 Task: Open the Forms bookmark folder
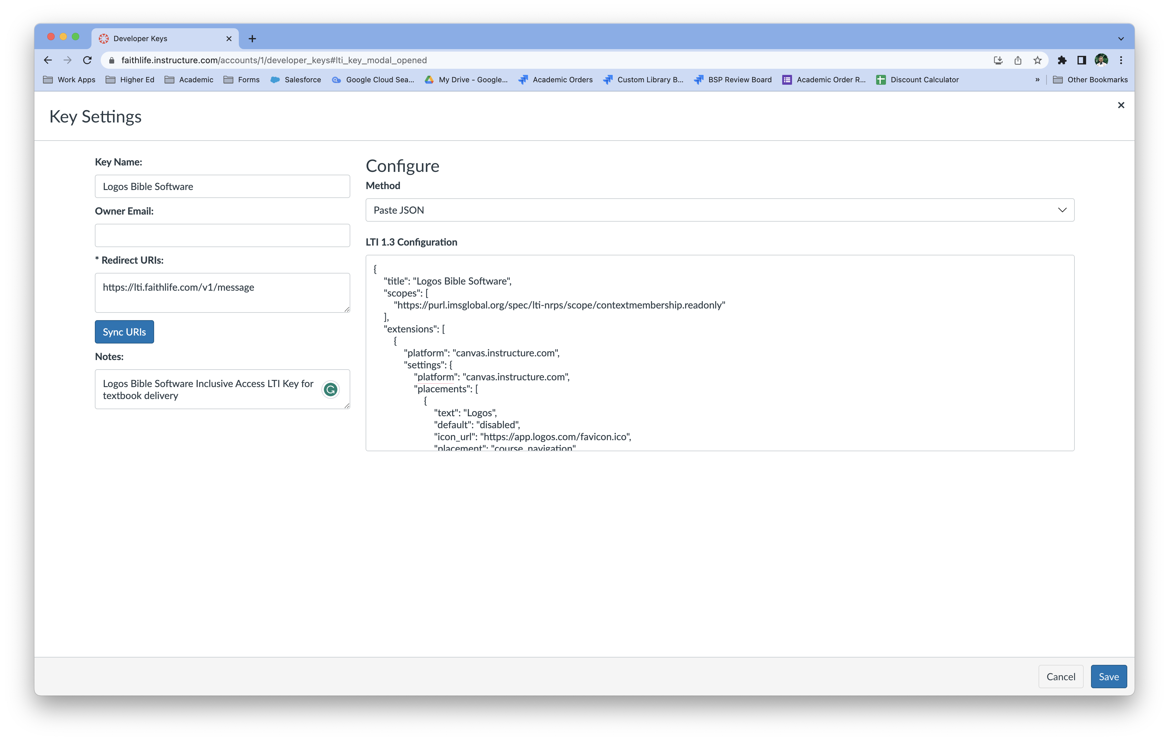tap(242, 80)
